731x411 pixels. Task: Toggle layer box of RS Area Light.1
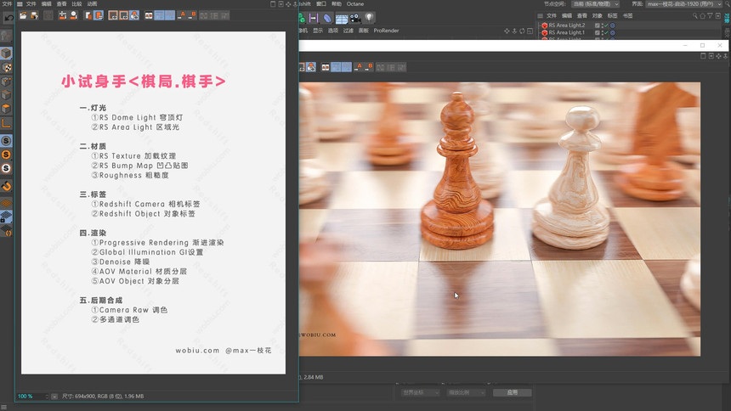598,32
